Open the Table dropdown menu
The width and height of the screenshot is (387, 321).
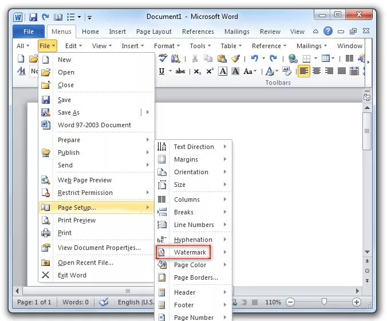pyautogui.click(x=231, y=46)
